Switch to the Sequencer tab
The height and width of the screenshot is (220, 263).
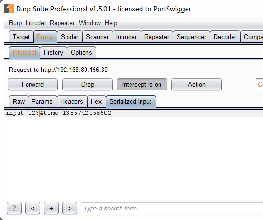(x=191, y=37)
